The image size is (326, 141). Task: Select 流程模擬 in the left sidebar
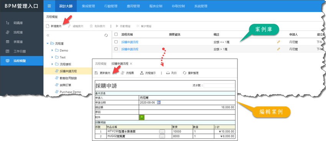(21, 61)
